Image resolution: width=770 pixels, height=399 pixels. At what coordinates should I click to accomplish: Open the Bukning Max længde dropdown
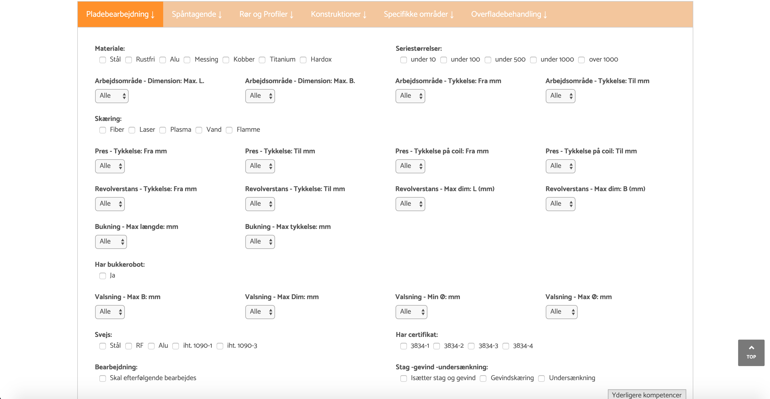(111, 242)
